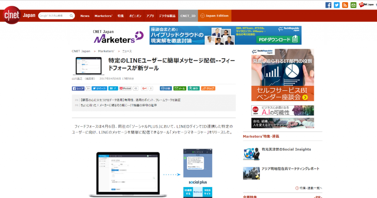
Task: Click the ツイート button
Action: point(99,88)
